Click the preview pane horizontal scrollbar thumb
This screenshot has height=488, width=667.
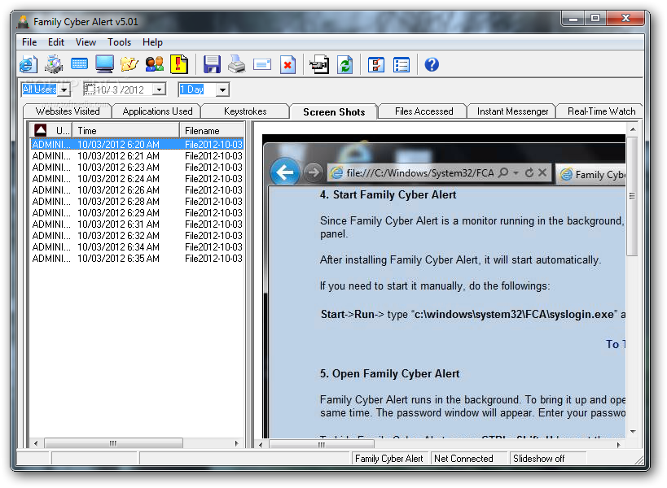click(x=322, y=445)
